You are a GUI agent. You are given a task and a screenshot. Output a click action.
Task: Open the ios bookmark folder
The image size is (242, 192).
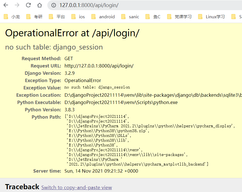(78, 17)
